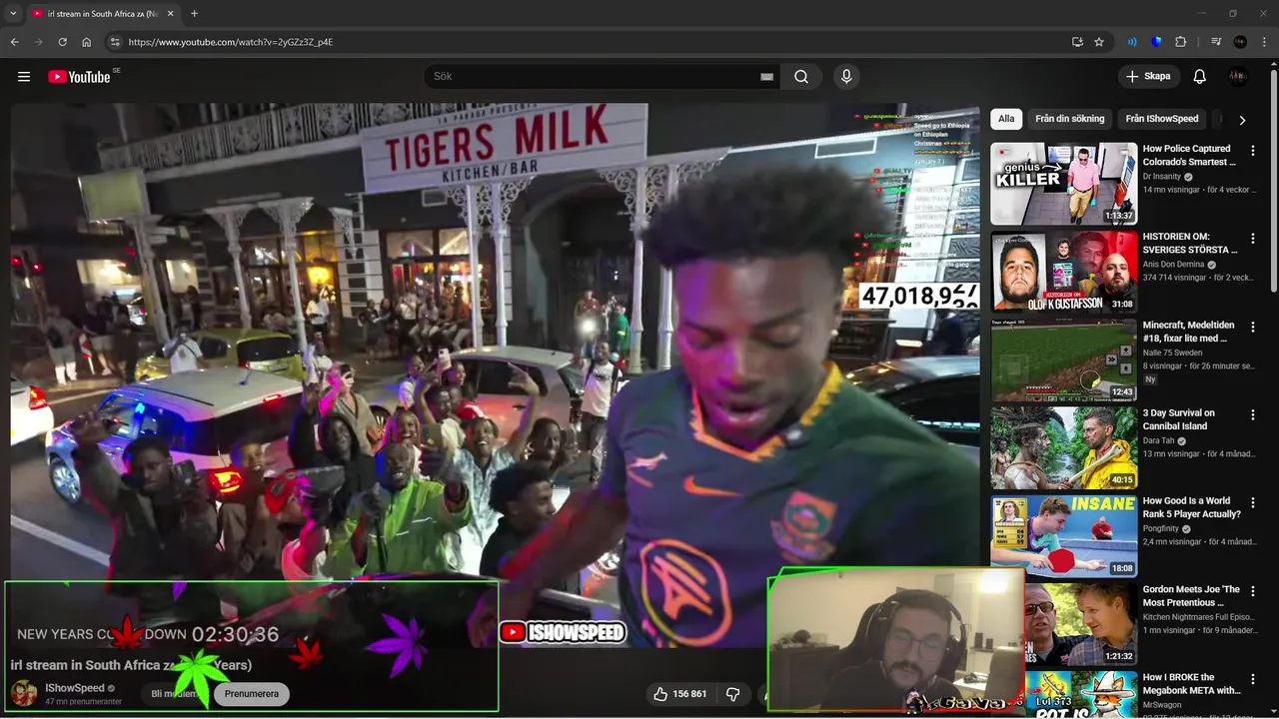Like the video with thumbs up

(x=679, y=694)
